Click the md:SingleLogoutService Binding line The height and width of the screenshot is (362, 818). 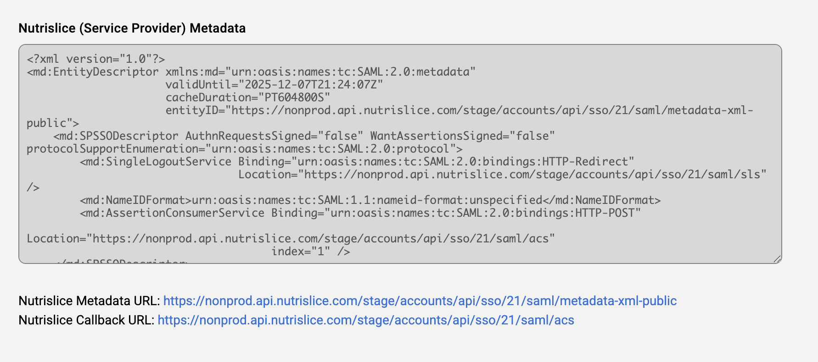tap(357, 162)
